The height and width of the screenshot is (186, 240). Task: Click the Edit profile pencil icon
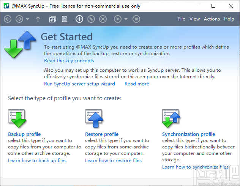click(91, 19)
